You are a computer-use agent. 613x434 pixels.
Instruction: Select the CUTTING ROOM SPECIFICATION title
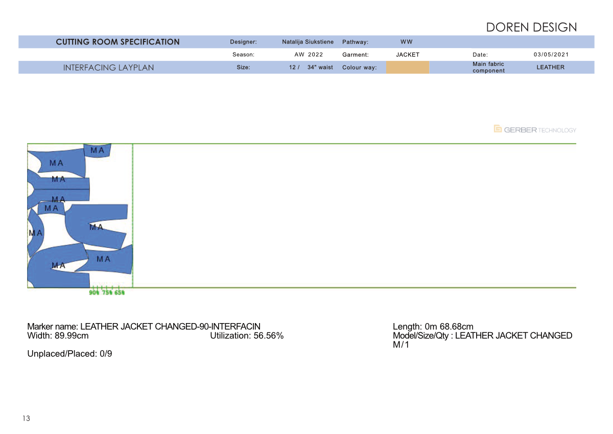[x=117, y=42]
